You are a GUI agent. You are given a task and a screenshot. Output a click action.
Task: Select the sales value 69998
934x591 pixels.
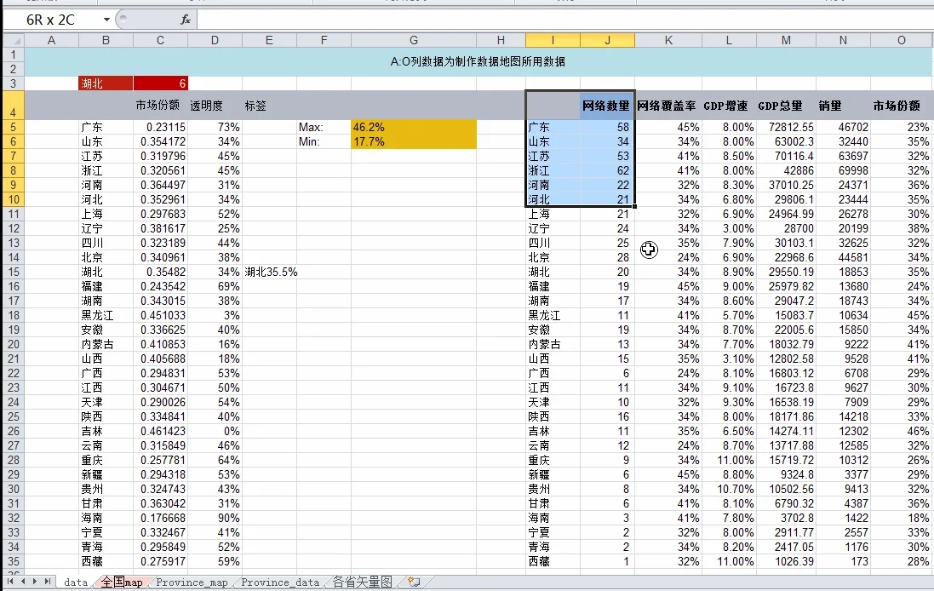click(843, 170)
